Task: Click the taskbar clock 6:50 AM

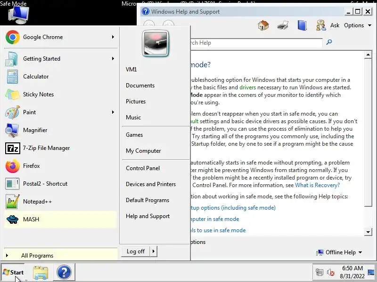Action: click(352, 268)
